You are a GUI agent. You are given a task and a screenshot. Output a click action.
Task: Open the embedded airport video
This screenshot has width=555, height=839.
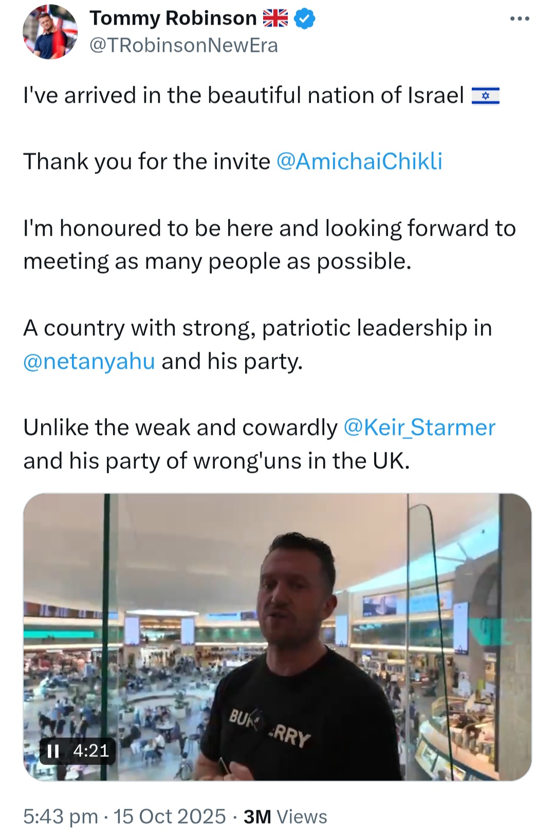click(277, 637)
